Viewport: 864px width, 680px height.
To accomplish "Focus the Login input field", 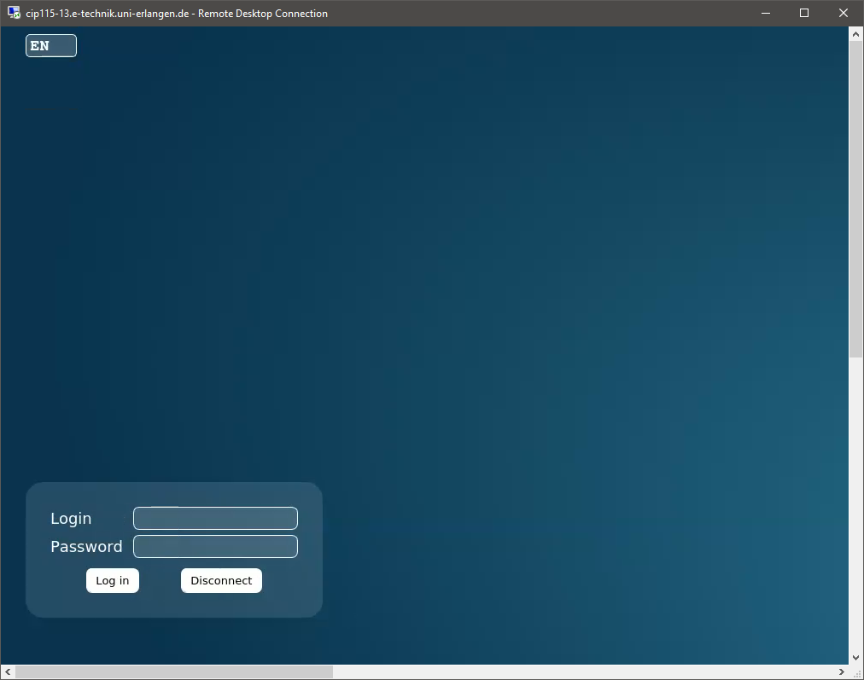I will 215,519.
